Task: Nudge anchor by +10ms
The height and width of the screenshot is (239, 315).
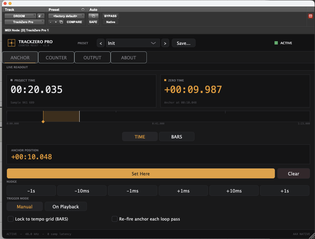Action: pyautogui.click(x=234, y=191)
